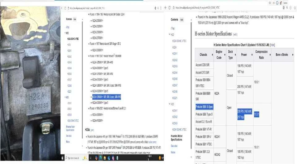Image resolution: width=297 pixels, height=164 pixels.
Task: Edit the H-series Motor Specifications section
Action: click(x=235, y=34)
